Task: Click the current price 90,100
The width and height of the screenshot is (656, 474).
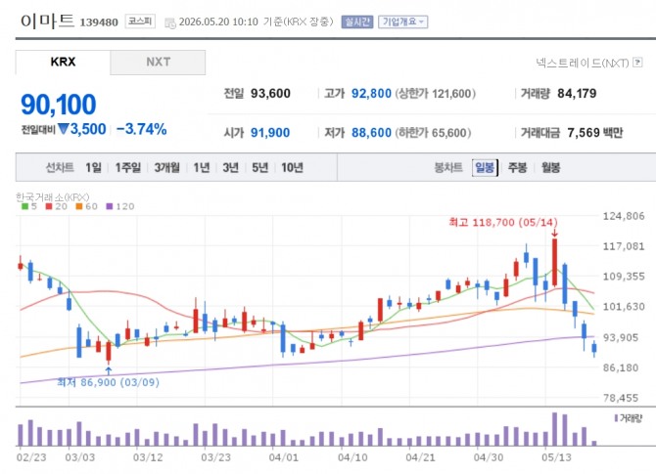Action: coord(58,105)
